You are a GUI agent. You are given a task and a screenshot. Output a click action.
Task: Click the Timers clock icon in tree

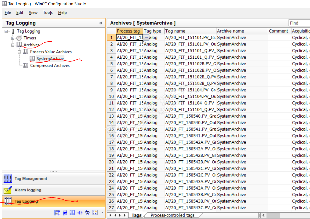point(19,38)
